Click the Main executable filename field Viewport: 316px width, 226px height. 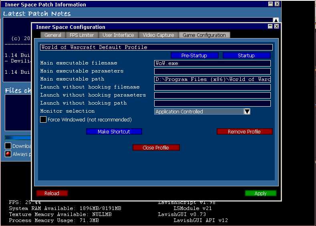point(212,63)
